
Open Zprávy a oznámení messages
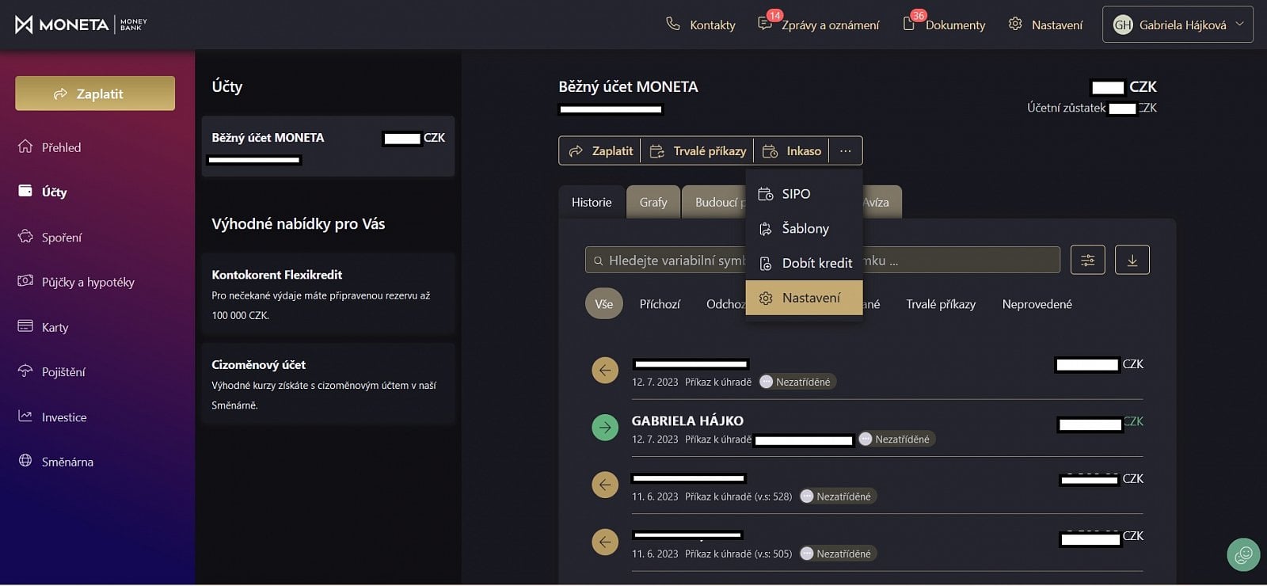pos(819,25)
